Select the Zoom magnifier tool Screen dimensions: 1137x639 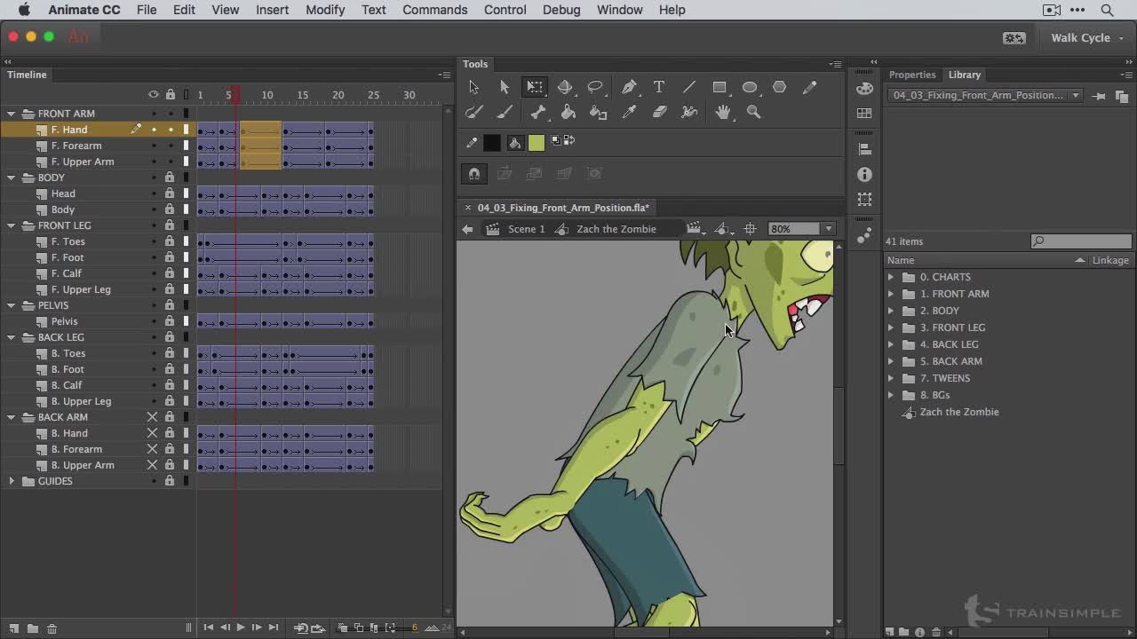click(x=753, y=112)
